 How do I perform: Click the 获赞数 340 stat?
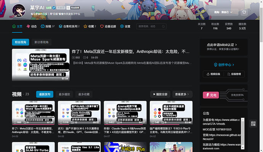pos(229,26)
